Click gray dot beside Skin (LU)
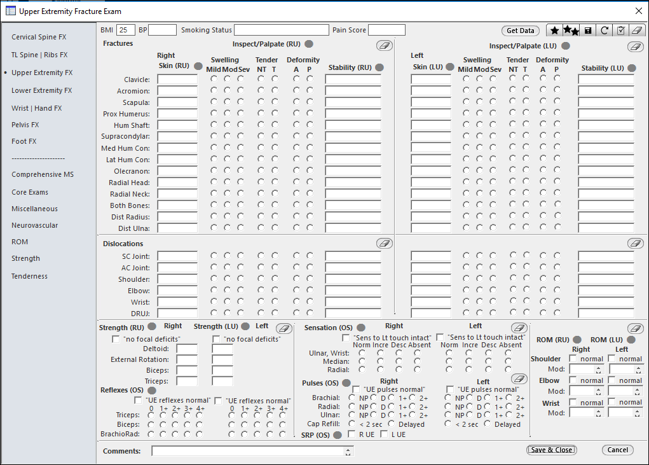The height and width of the screenshot is (465, 649). tap(450, 67)
